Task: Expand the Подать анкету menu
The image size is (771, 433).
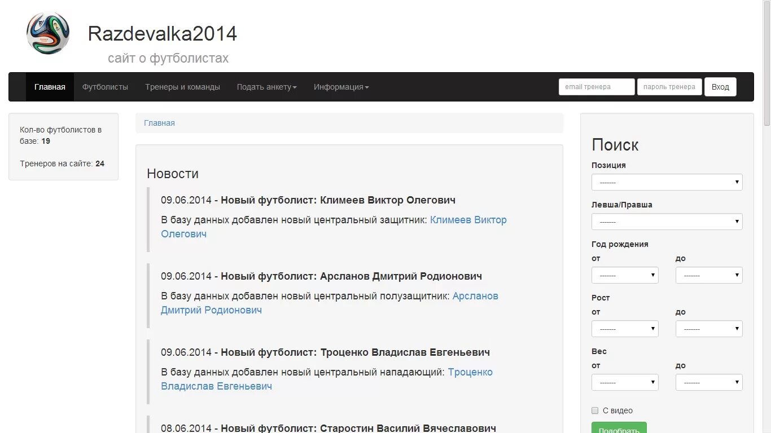Action: click(x=266, y=86)
